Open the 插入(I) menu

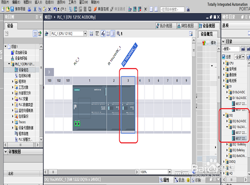point(38,2)
